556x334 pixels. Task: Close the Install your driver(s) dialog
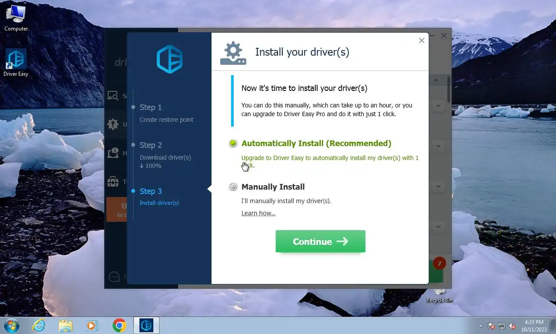coord(421,40)
